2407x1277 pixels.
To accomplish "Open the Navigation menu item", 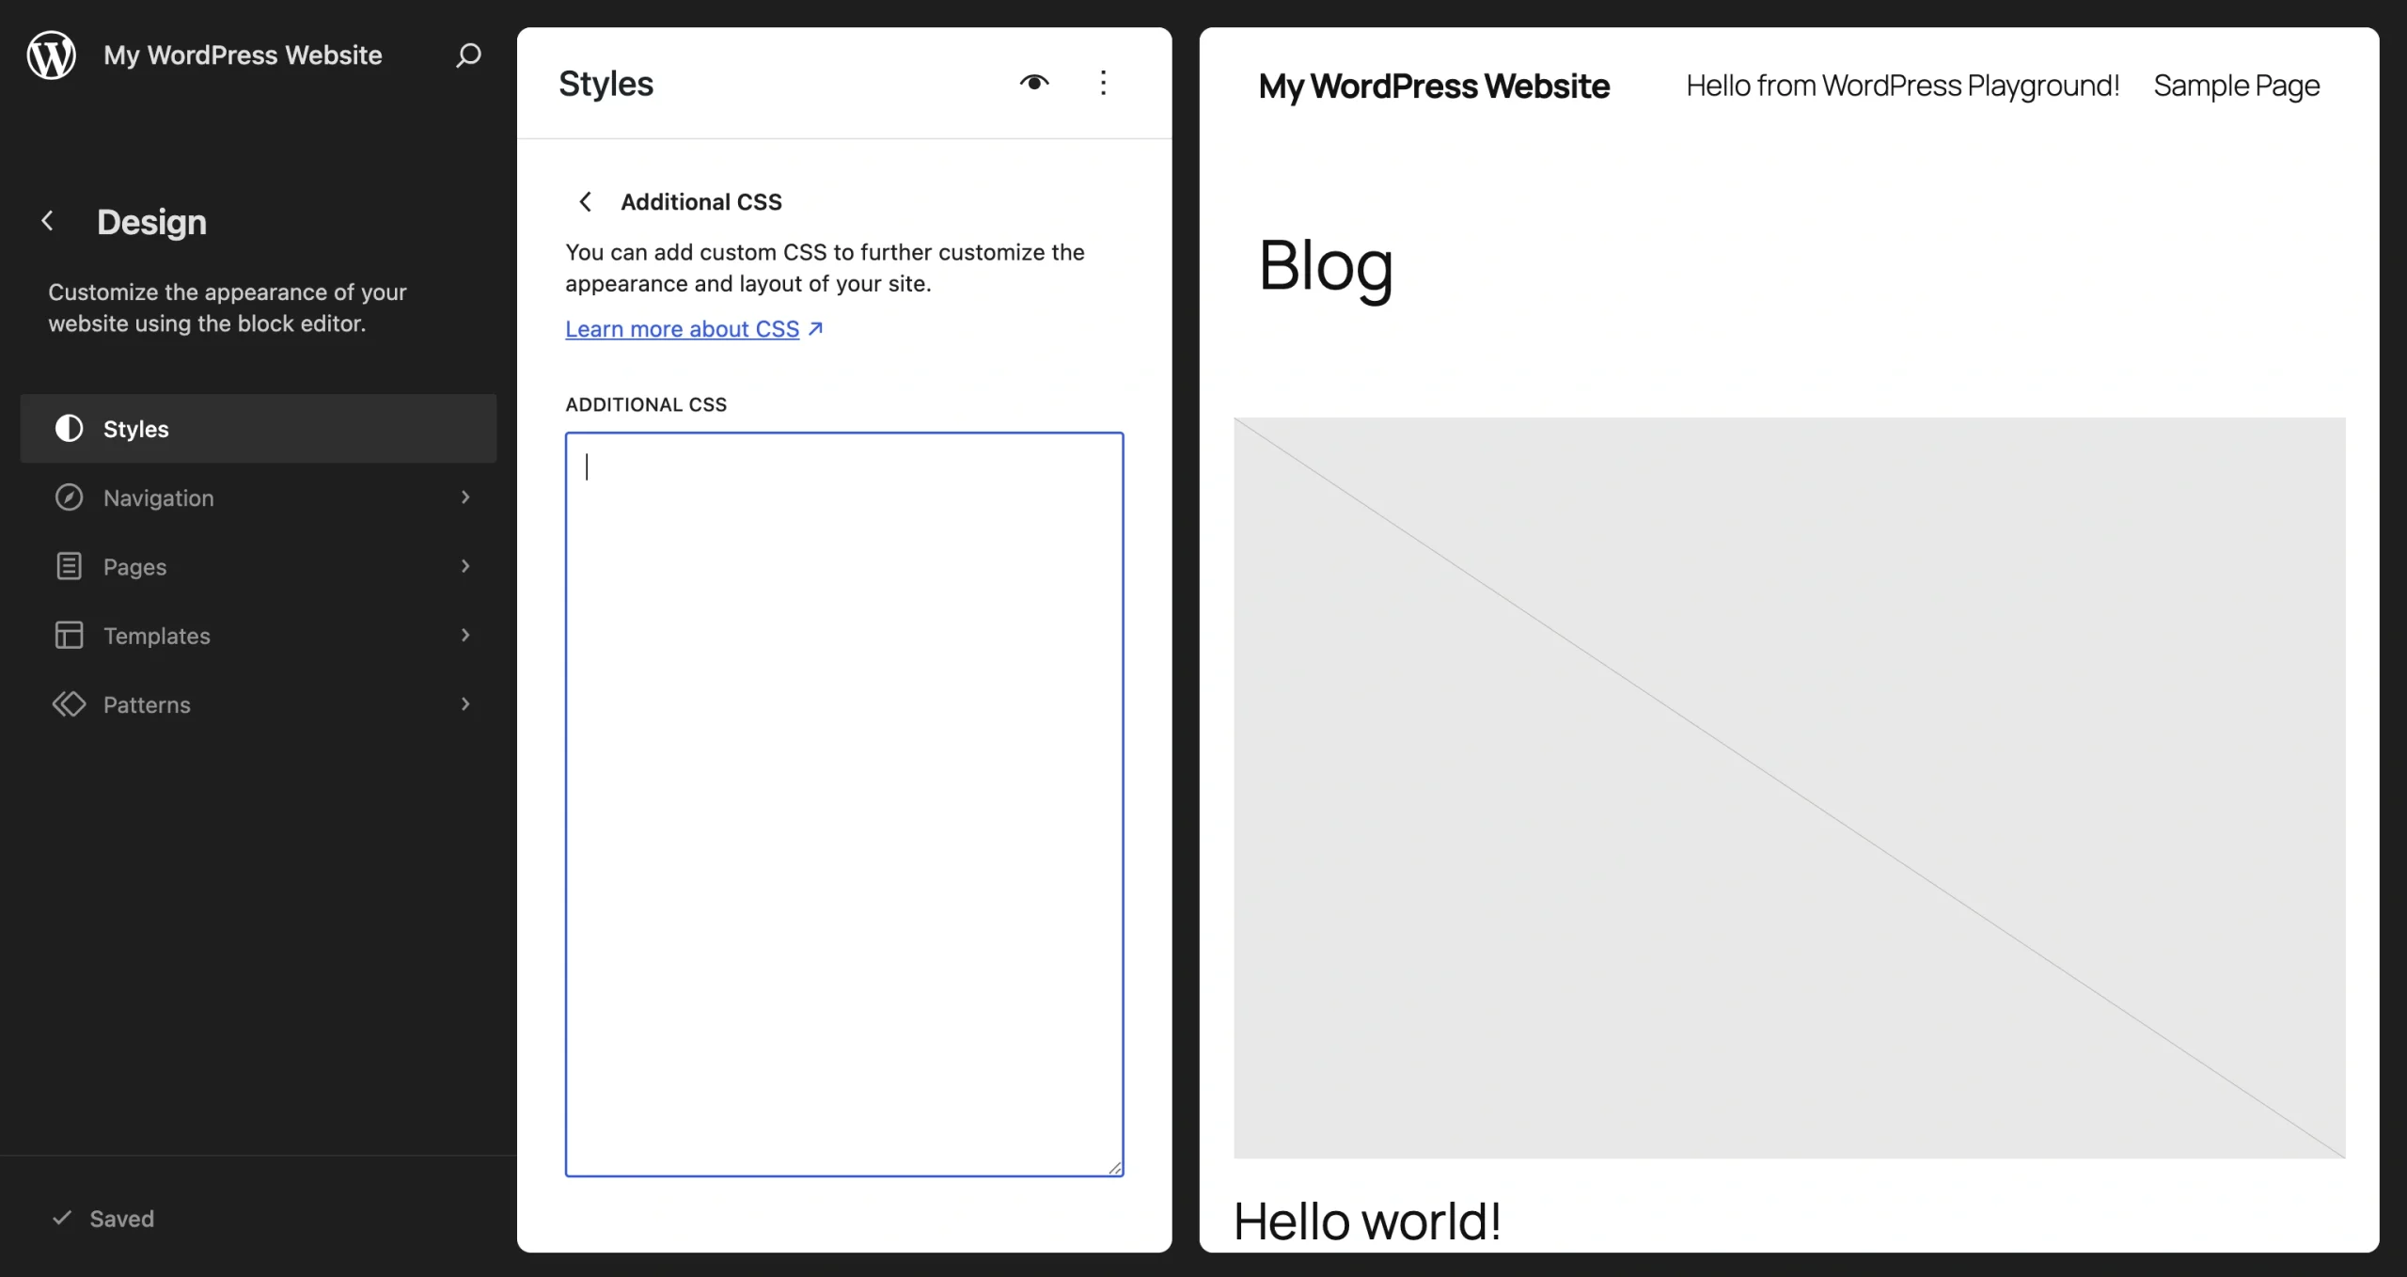I will pyautogui.click(x=259, y=497).
